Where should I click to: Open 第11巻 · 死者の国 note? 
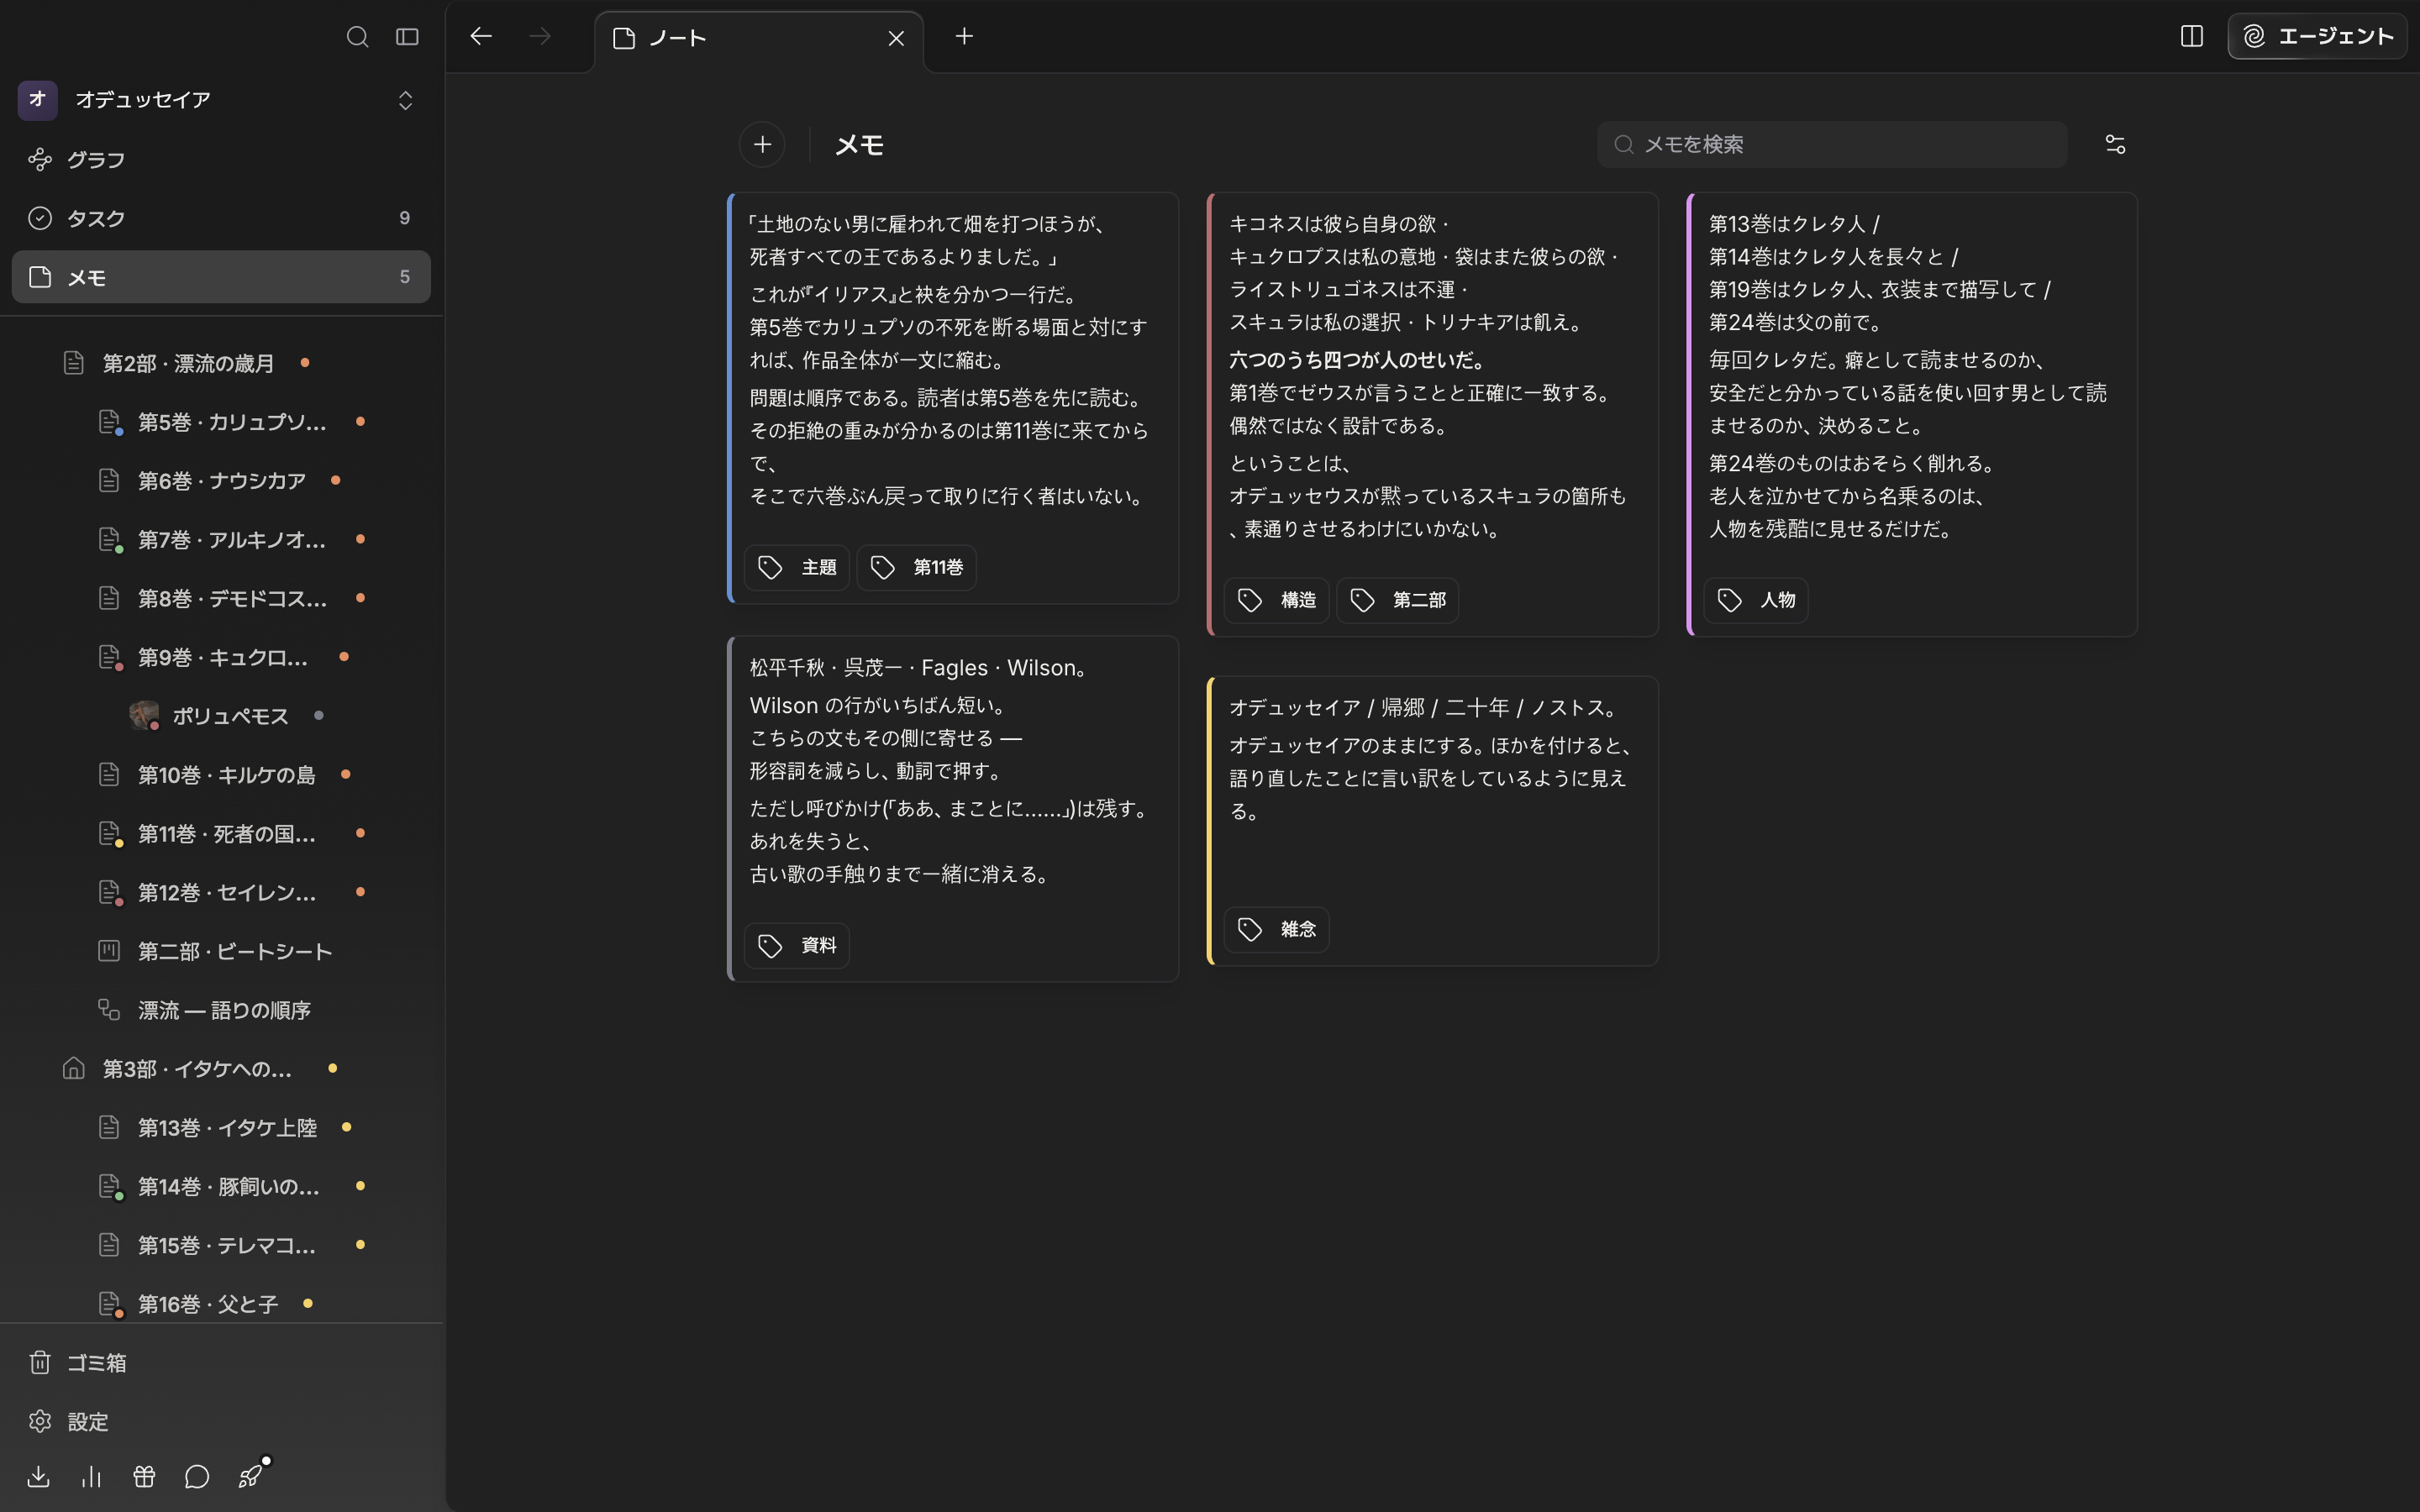click(227, 834)
